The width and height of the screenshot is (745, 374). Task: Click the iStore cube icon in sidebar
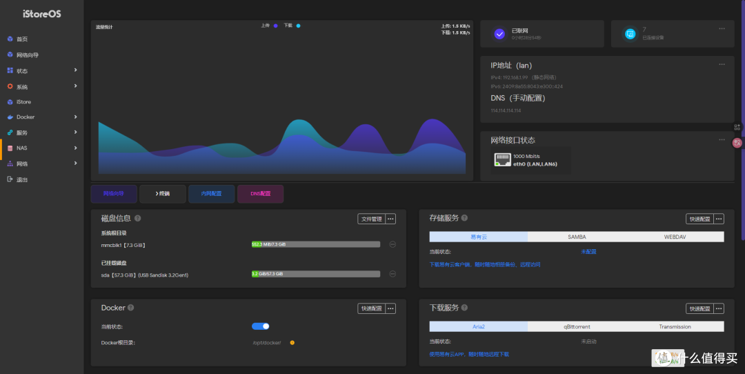[10, 101]
